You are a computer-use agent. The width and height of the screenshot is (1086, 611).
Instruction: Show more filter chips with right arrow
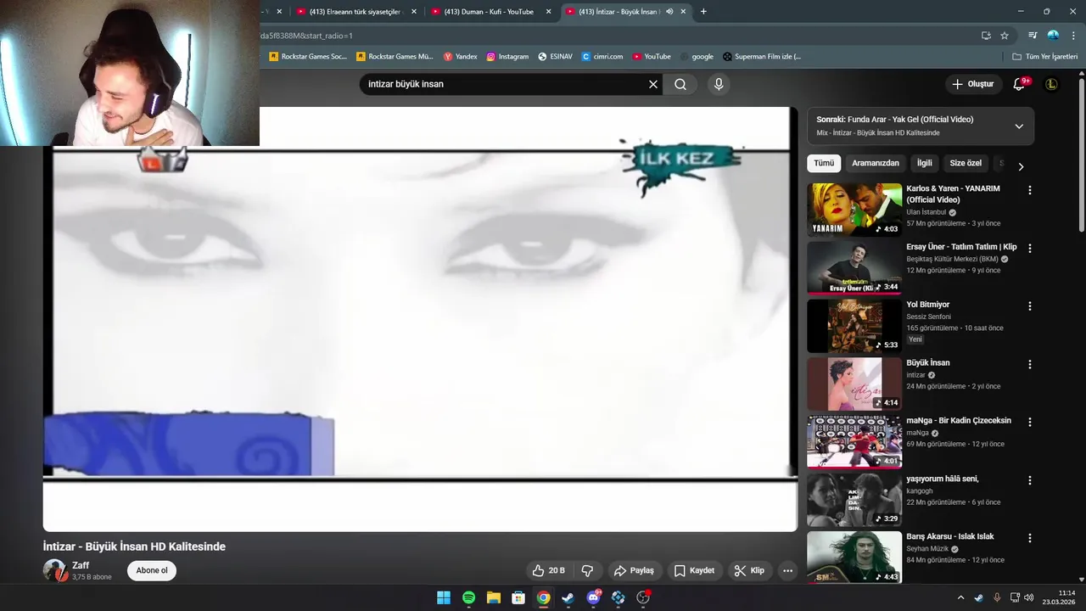[x=1021, y=166]
